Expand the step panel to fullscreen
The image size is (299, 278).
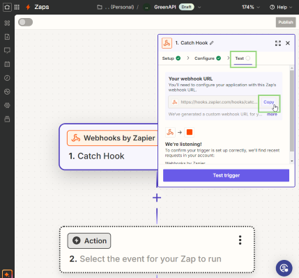tap(278, 43)
